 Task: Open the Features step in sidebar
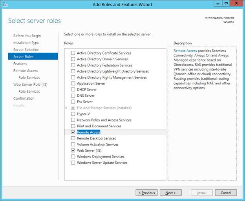pyautogui.click(x=20, y=63)
